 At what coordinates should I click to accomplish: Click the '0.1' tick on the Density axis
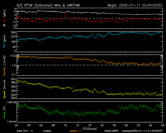pyautogui.click(x=14, y=75)
